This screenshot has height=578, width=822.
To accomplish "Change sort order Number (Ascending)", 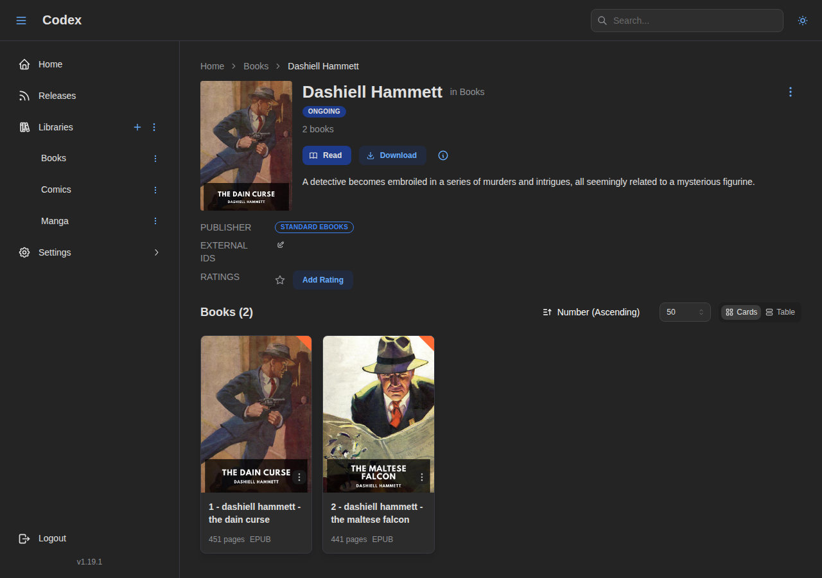I will tap(591, 312).
